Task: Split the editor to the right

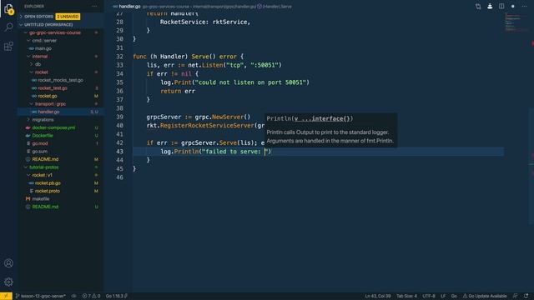Action: [x=501, y=6]
